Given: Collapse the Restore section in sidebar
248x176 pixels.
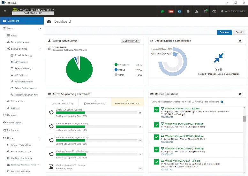Looking at the screenshot, I should (x=40, y=138).
